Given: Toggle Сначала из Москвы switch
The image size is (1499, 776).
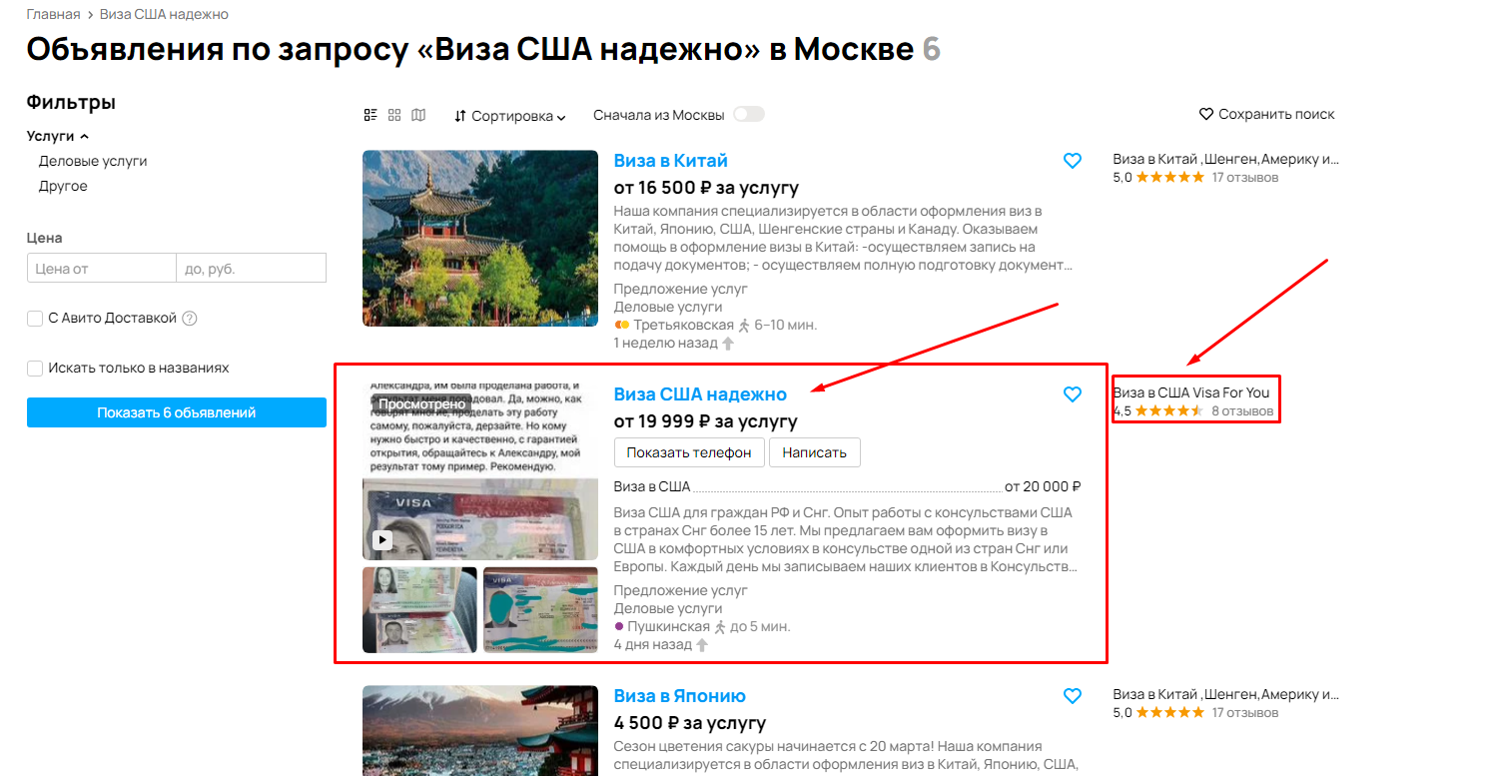Looking at the screenshot, I should [x=749, y=114].
